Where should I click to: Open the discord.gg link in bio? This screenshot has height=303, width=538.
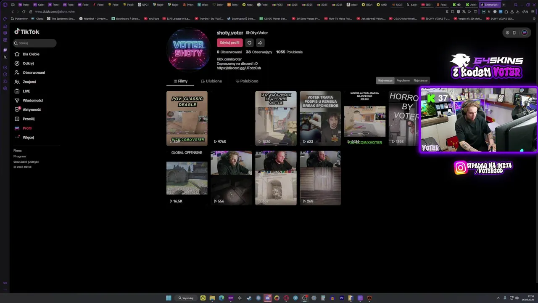coord(239,68)
